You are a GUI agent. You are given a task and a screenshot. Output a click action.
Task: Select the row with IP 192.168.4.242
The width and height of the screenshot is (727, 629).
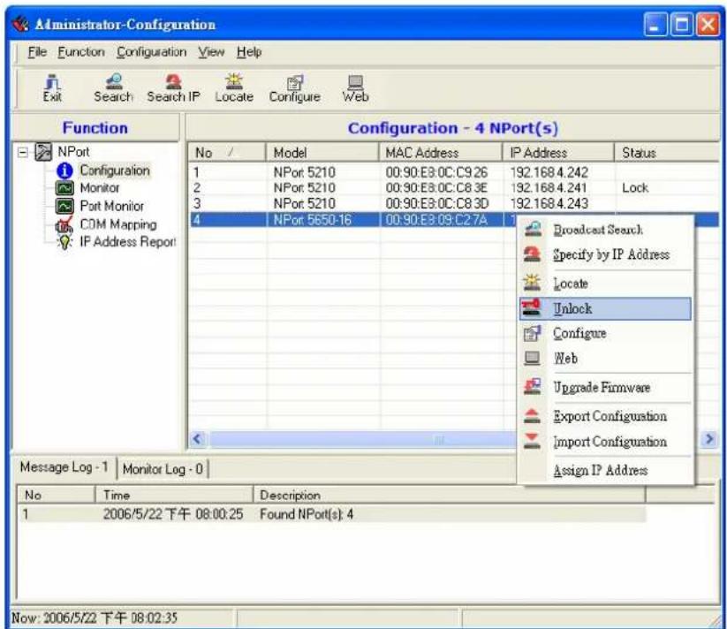(x=454, y=172)
